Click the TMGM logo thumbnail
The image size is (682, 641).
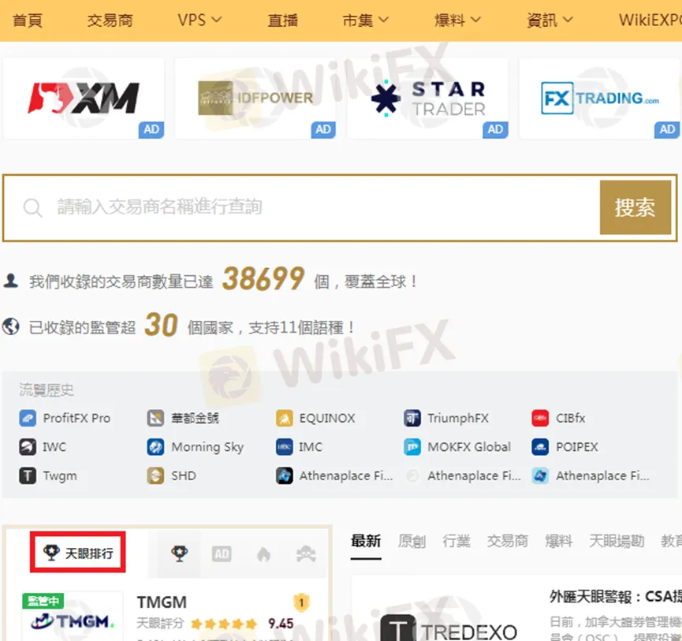coord(73,617)
